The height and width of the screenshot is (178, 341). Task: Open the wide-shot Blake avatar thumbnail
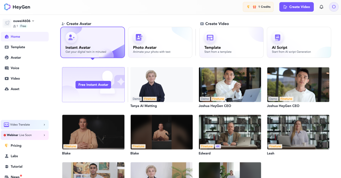coord(162,132)
